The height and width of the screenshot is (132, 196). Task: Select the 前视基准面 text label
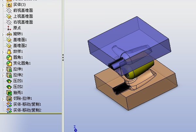click(x=23, y=10)
